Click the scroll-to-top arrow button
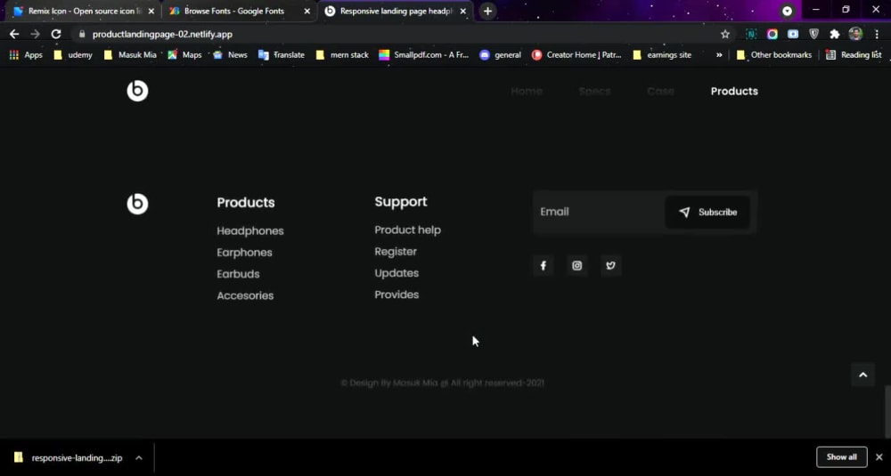This screenshot has width=891, height=476. [x=863, y=375]
